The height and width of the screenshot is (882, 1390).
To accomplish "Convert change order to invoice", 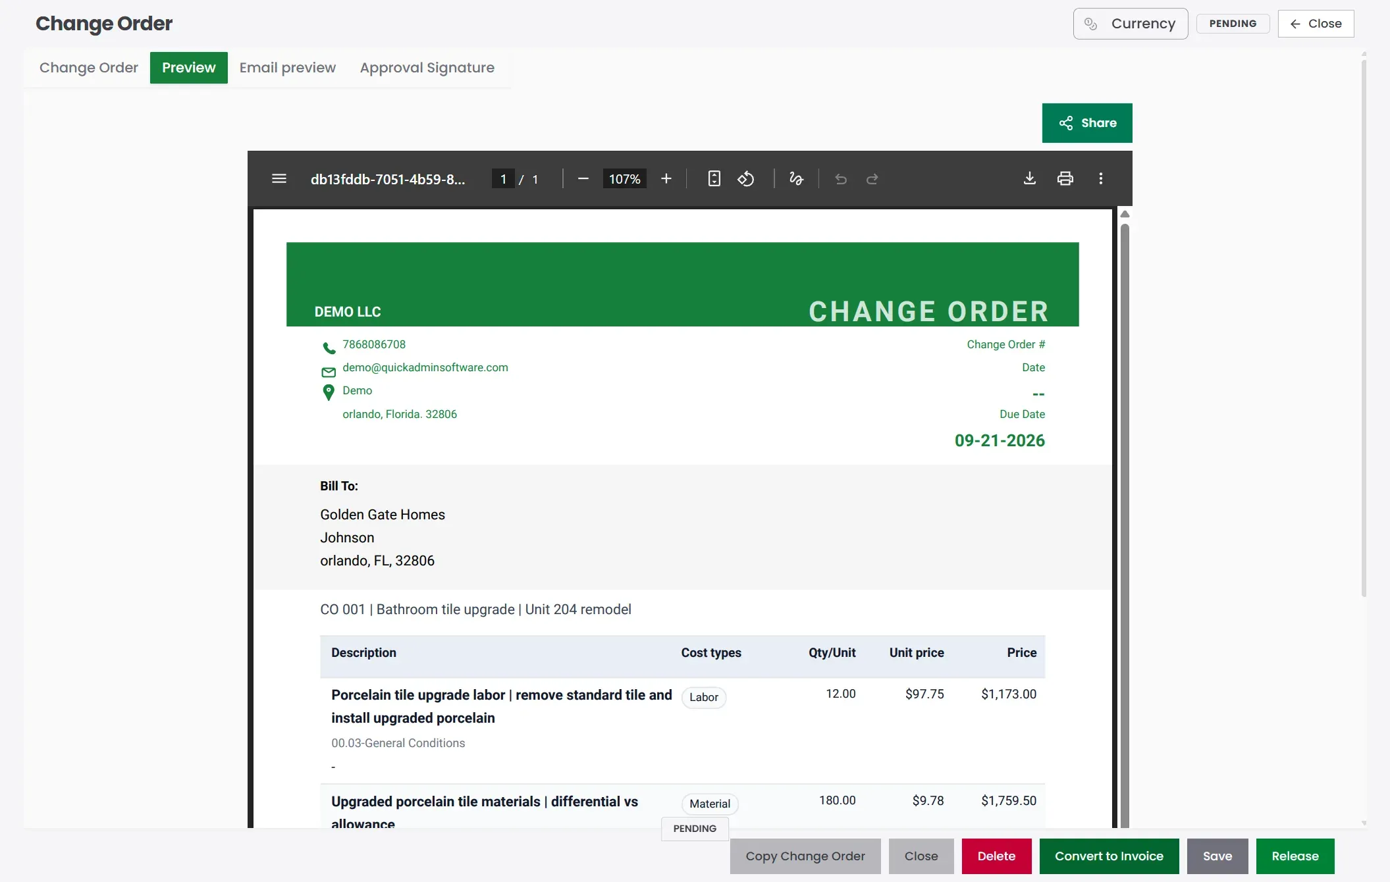I will [1109, 856].
